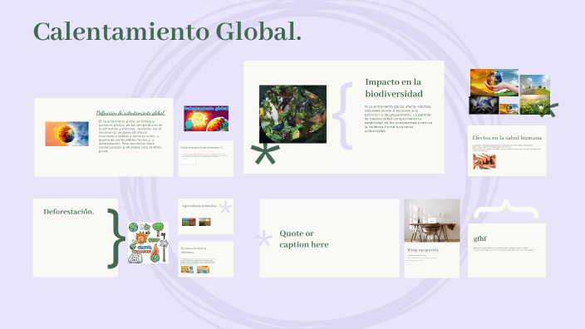Open the small Causas slide below the sun image

tap(206, 159)
